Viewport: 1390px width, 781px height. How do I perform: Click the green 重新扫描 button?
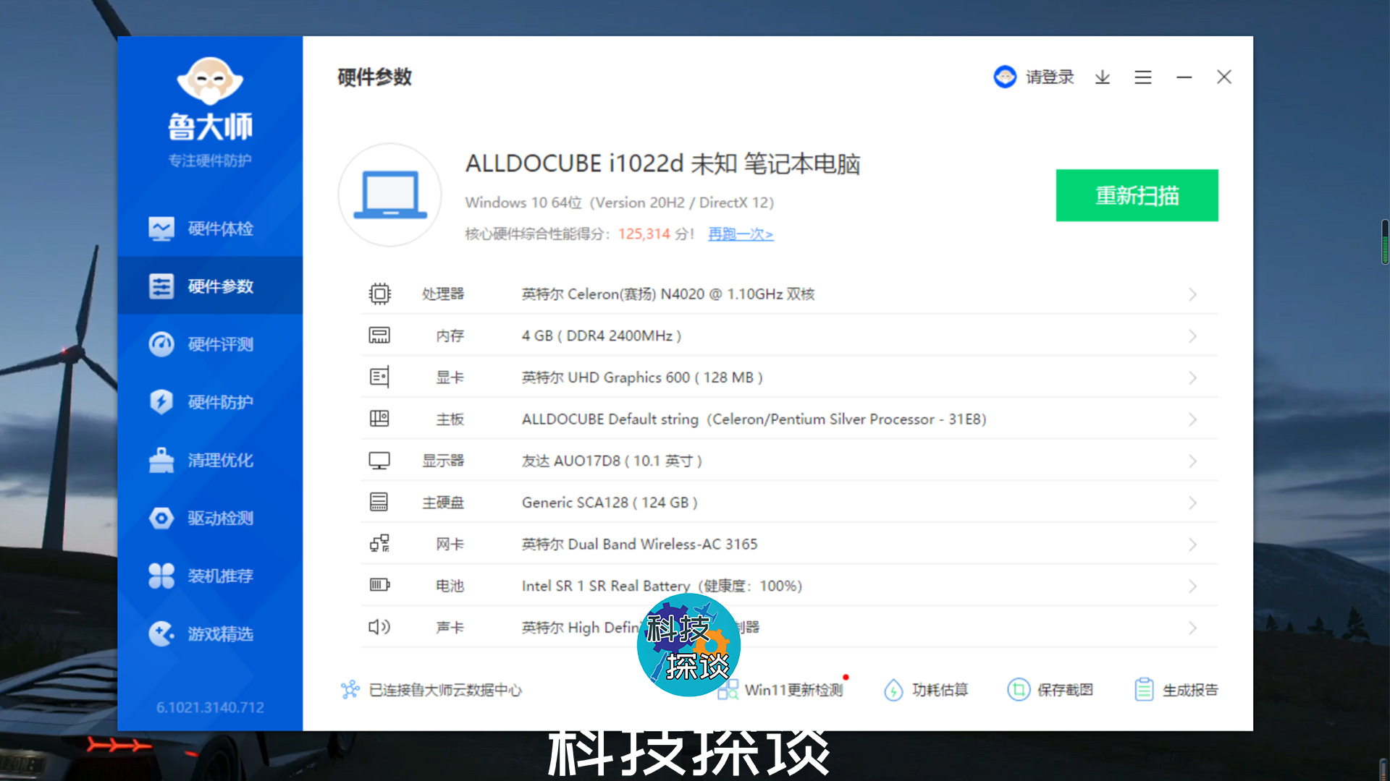coord(1137,195)
